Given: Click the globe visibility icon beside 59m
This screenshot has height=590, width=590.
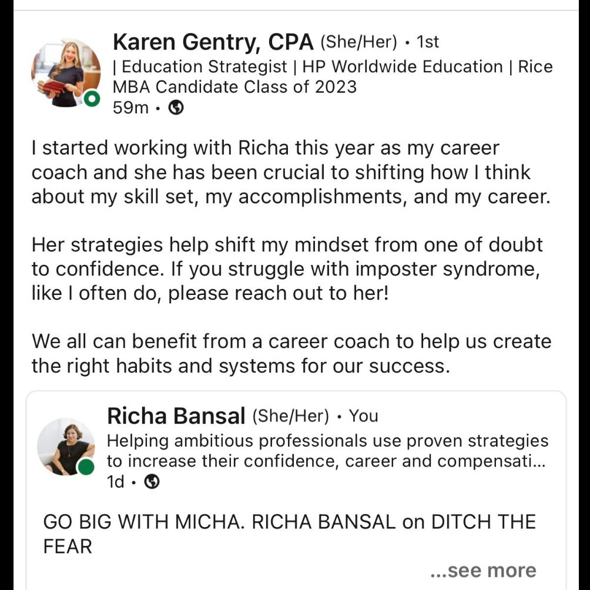Looking at the screenshot, I should pos(176,108).
